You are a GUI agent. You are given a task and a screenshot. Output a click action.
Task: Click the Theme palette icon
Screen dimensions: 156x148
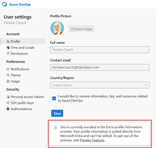pos(8,75)
